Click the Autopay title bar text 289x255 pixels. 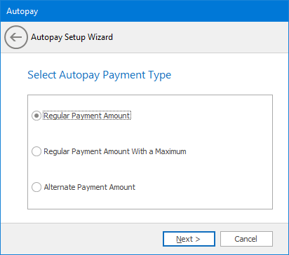[x=22, y=11]
